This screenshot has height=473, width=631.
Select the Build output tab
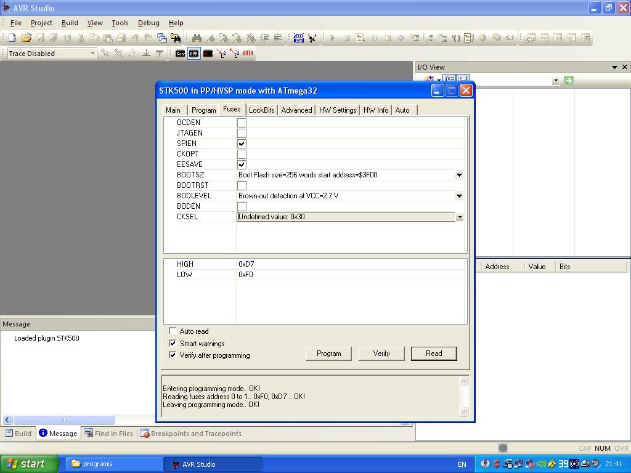(x=18, y=434)
